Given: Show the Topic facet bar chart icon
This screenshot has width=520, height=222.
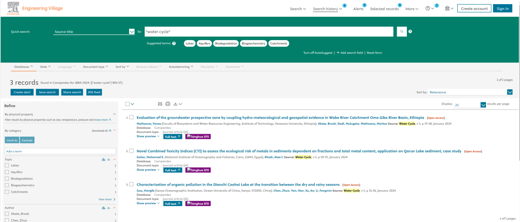Looking at the screenshot, I should pyautogui.click(x=104, y=159).
